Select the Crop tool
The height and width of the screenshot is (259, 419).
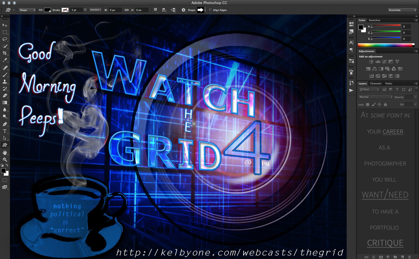[5, 53]
